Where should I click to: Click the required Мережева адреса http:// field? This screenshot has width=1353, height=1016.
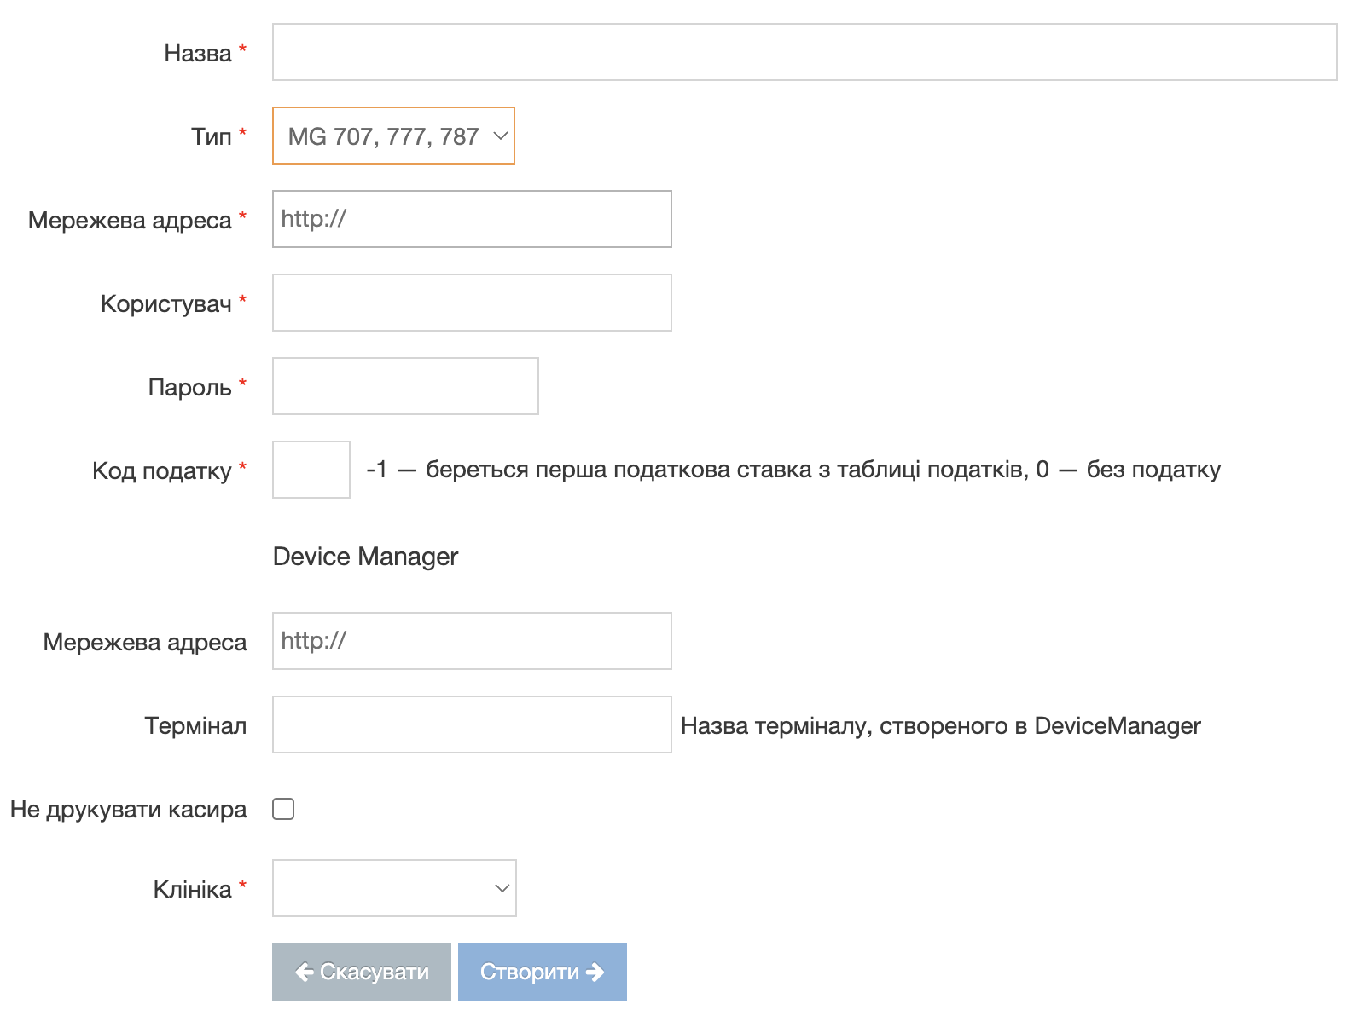pos(472,219)
